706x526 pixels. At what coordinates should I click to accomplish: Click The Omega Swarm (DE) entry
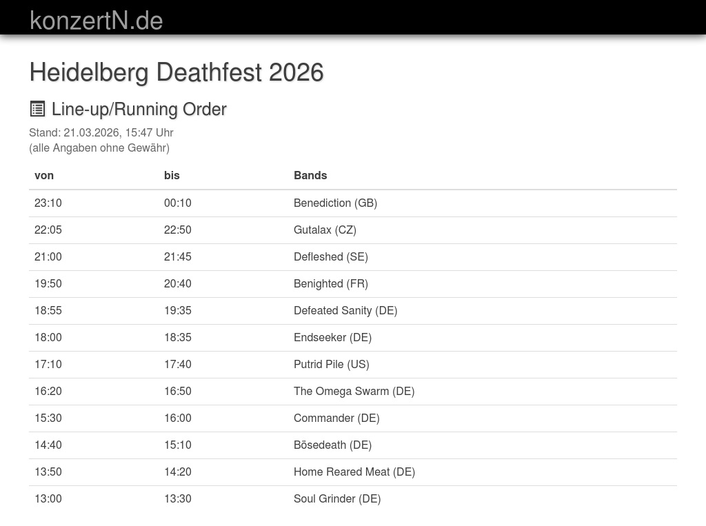[354, 391]
